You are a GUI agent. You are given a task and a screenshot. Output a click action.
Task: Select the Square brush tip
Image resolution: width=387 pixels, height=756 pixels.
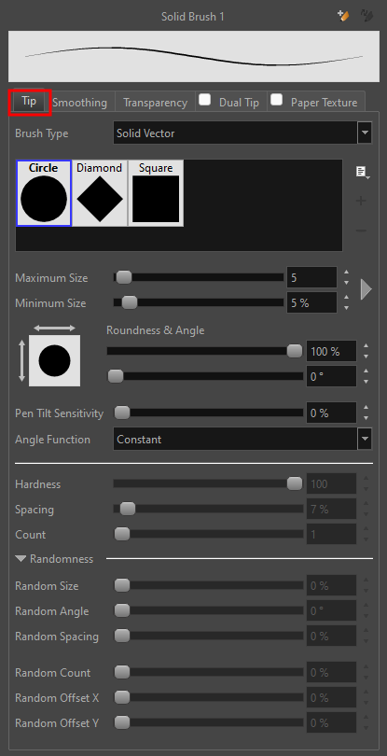click(x=156, y=193)
